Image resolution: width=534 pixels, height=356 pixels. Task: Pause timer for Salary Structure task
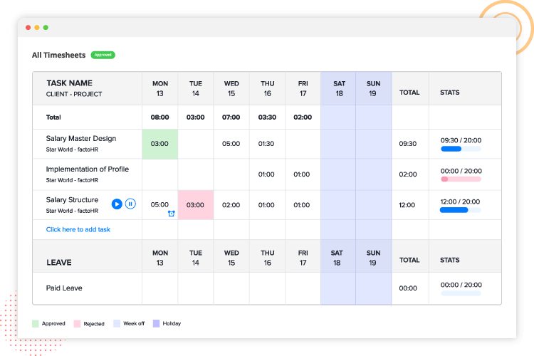click(130, 204)
